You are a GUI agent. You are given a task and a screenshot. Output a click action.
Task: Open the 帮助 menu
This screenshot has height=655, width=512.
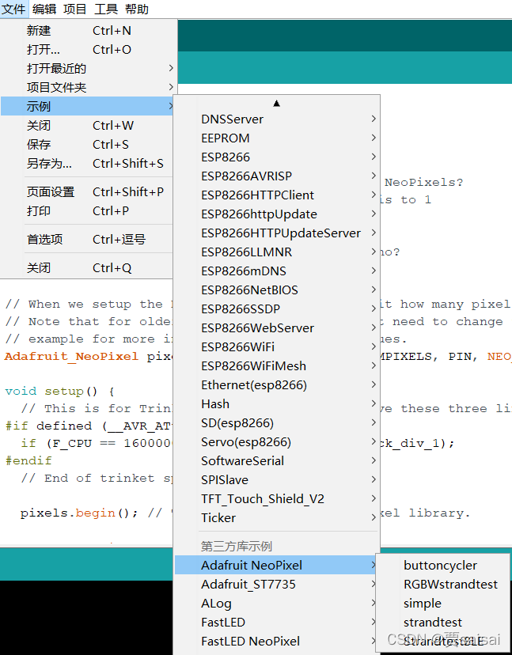coord(137,9)
